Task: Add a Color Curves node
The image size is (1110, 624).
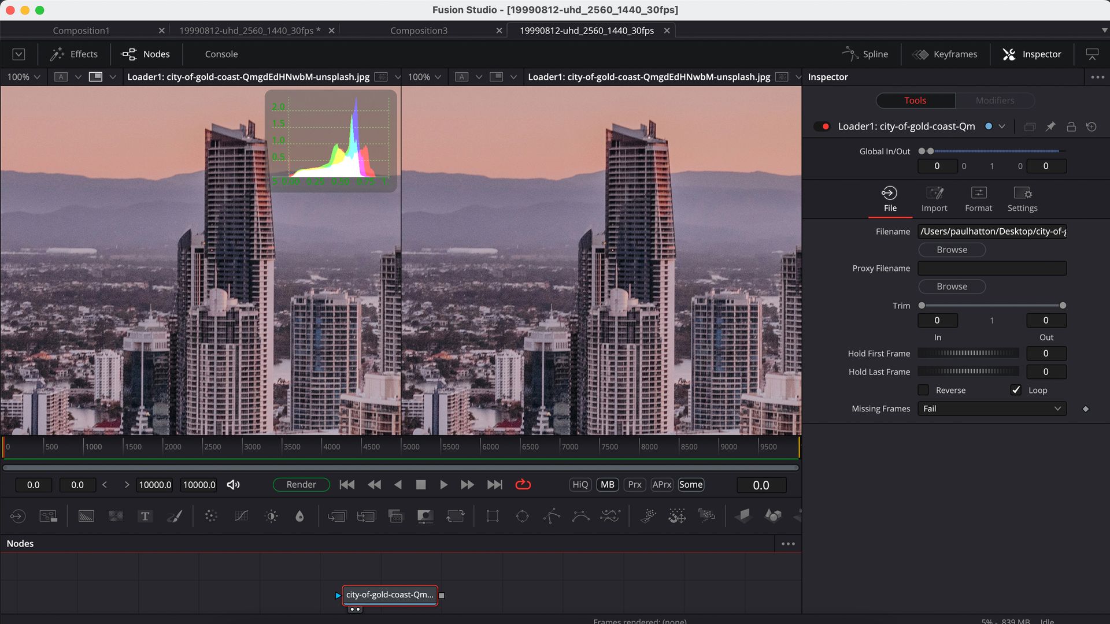Action: click(241, 516)
